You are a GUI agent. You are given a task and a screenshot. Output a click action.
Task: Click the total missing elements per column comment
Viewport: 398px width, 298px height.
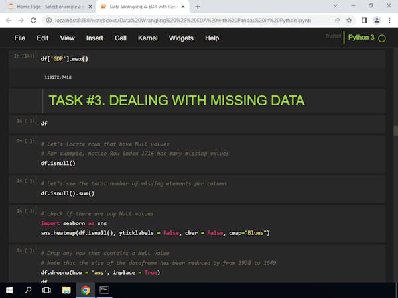click(x=133, y=183)
